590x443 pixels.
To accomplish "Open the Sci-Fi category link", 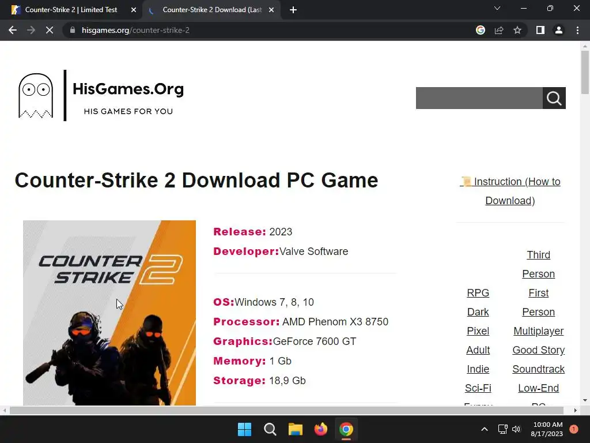I will [x=478, y=388].
